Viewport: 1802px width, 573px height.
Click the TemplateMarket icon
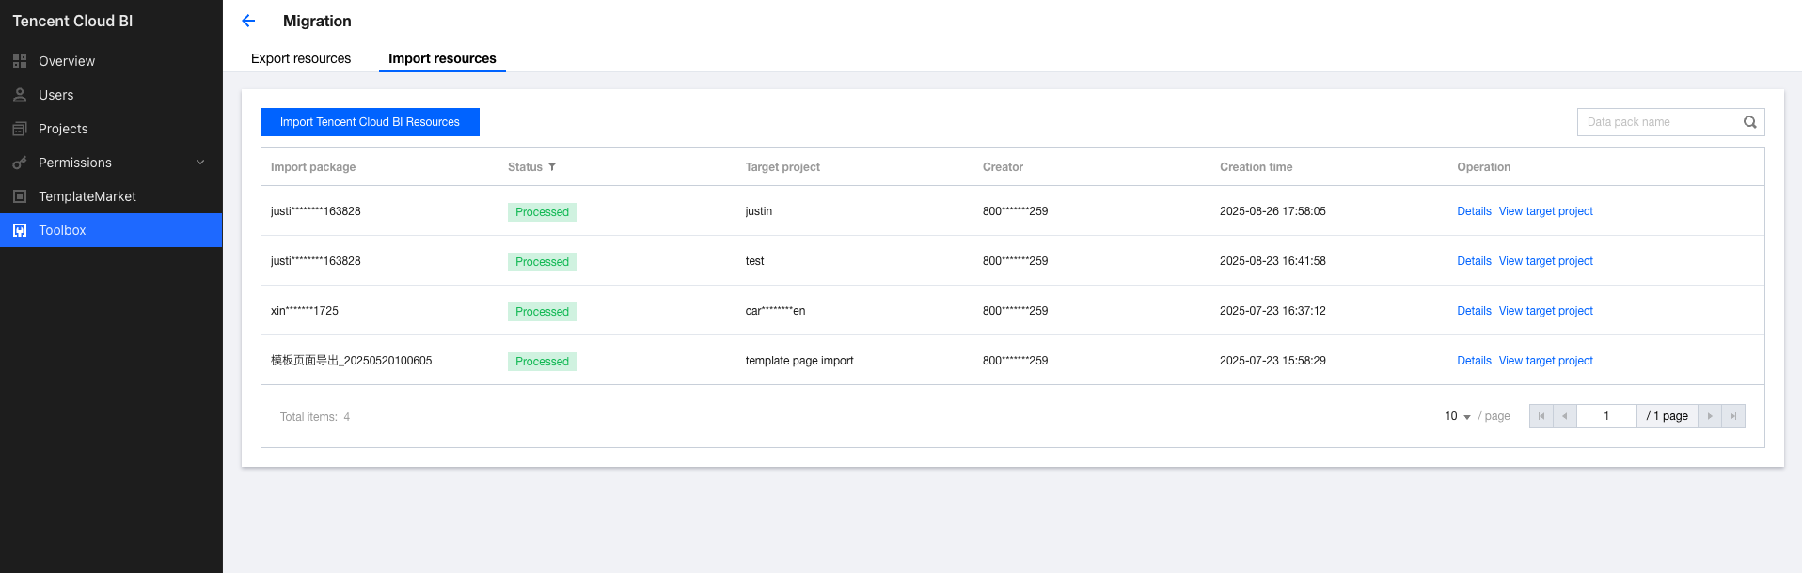point(20,196)
